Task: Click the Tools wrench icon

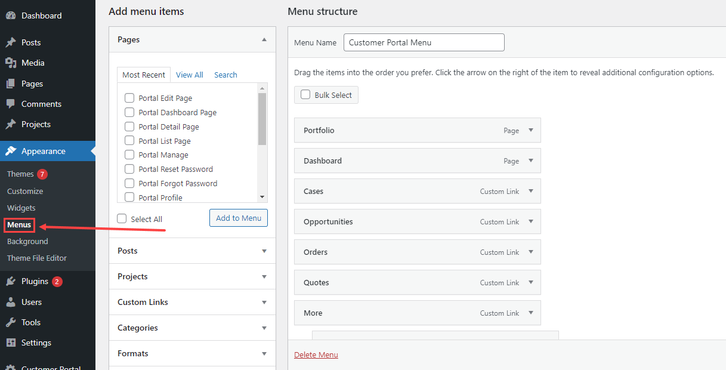Action: pos(11,322)
